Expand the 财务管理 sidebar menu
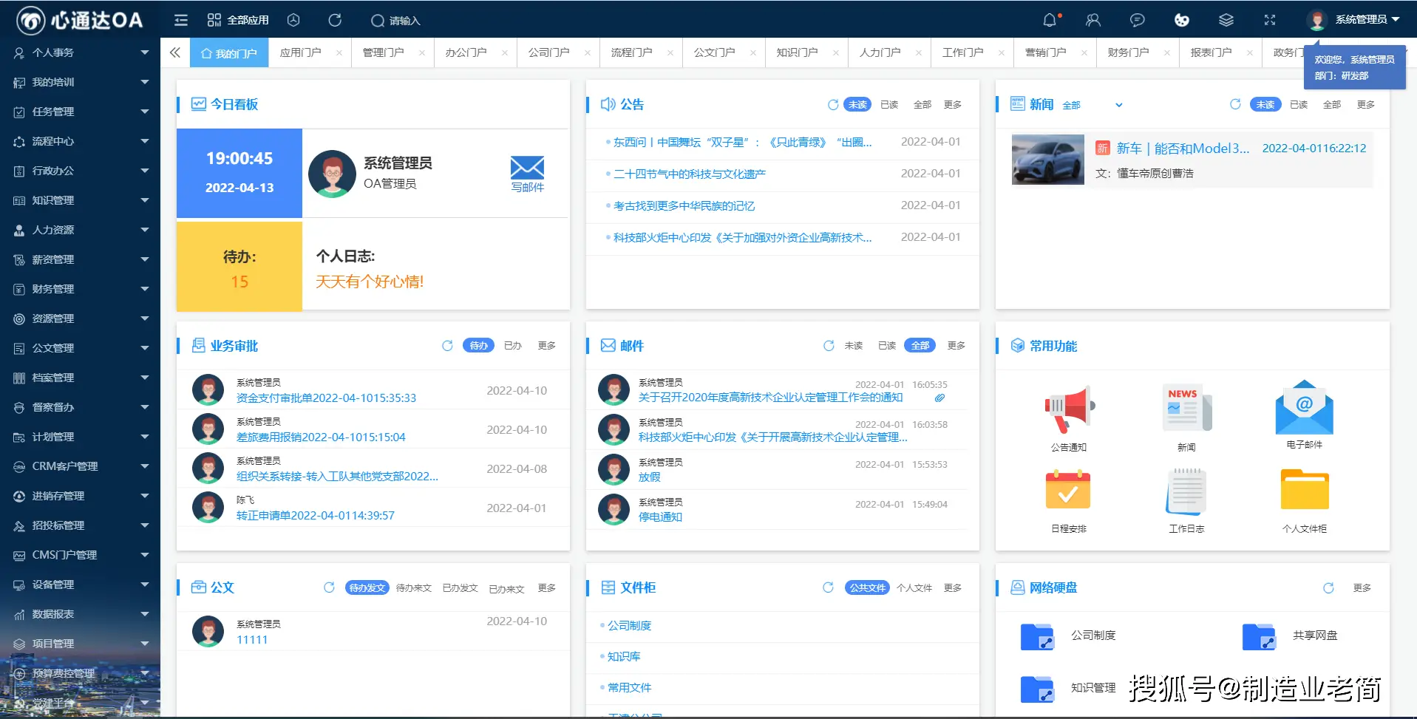Image resolution: width=1417 pixels, height=719 pixels. coord(80,289)
